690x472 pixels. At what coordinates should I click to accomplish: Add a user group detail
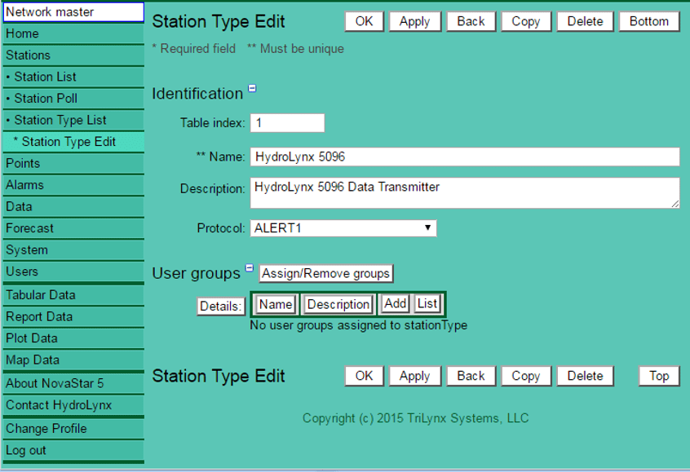[x=395, y=304]
